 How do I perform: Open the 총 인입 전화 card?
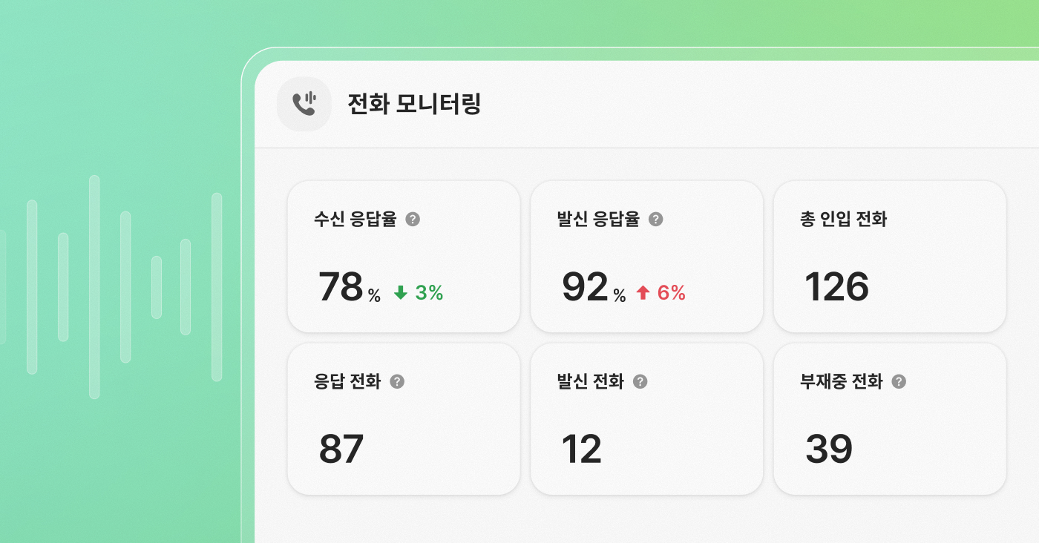[889, 256]
